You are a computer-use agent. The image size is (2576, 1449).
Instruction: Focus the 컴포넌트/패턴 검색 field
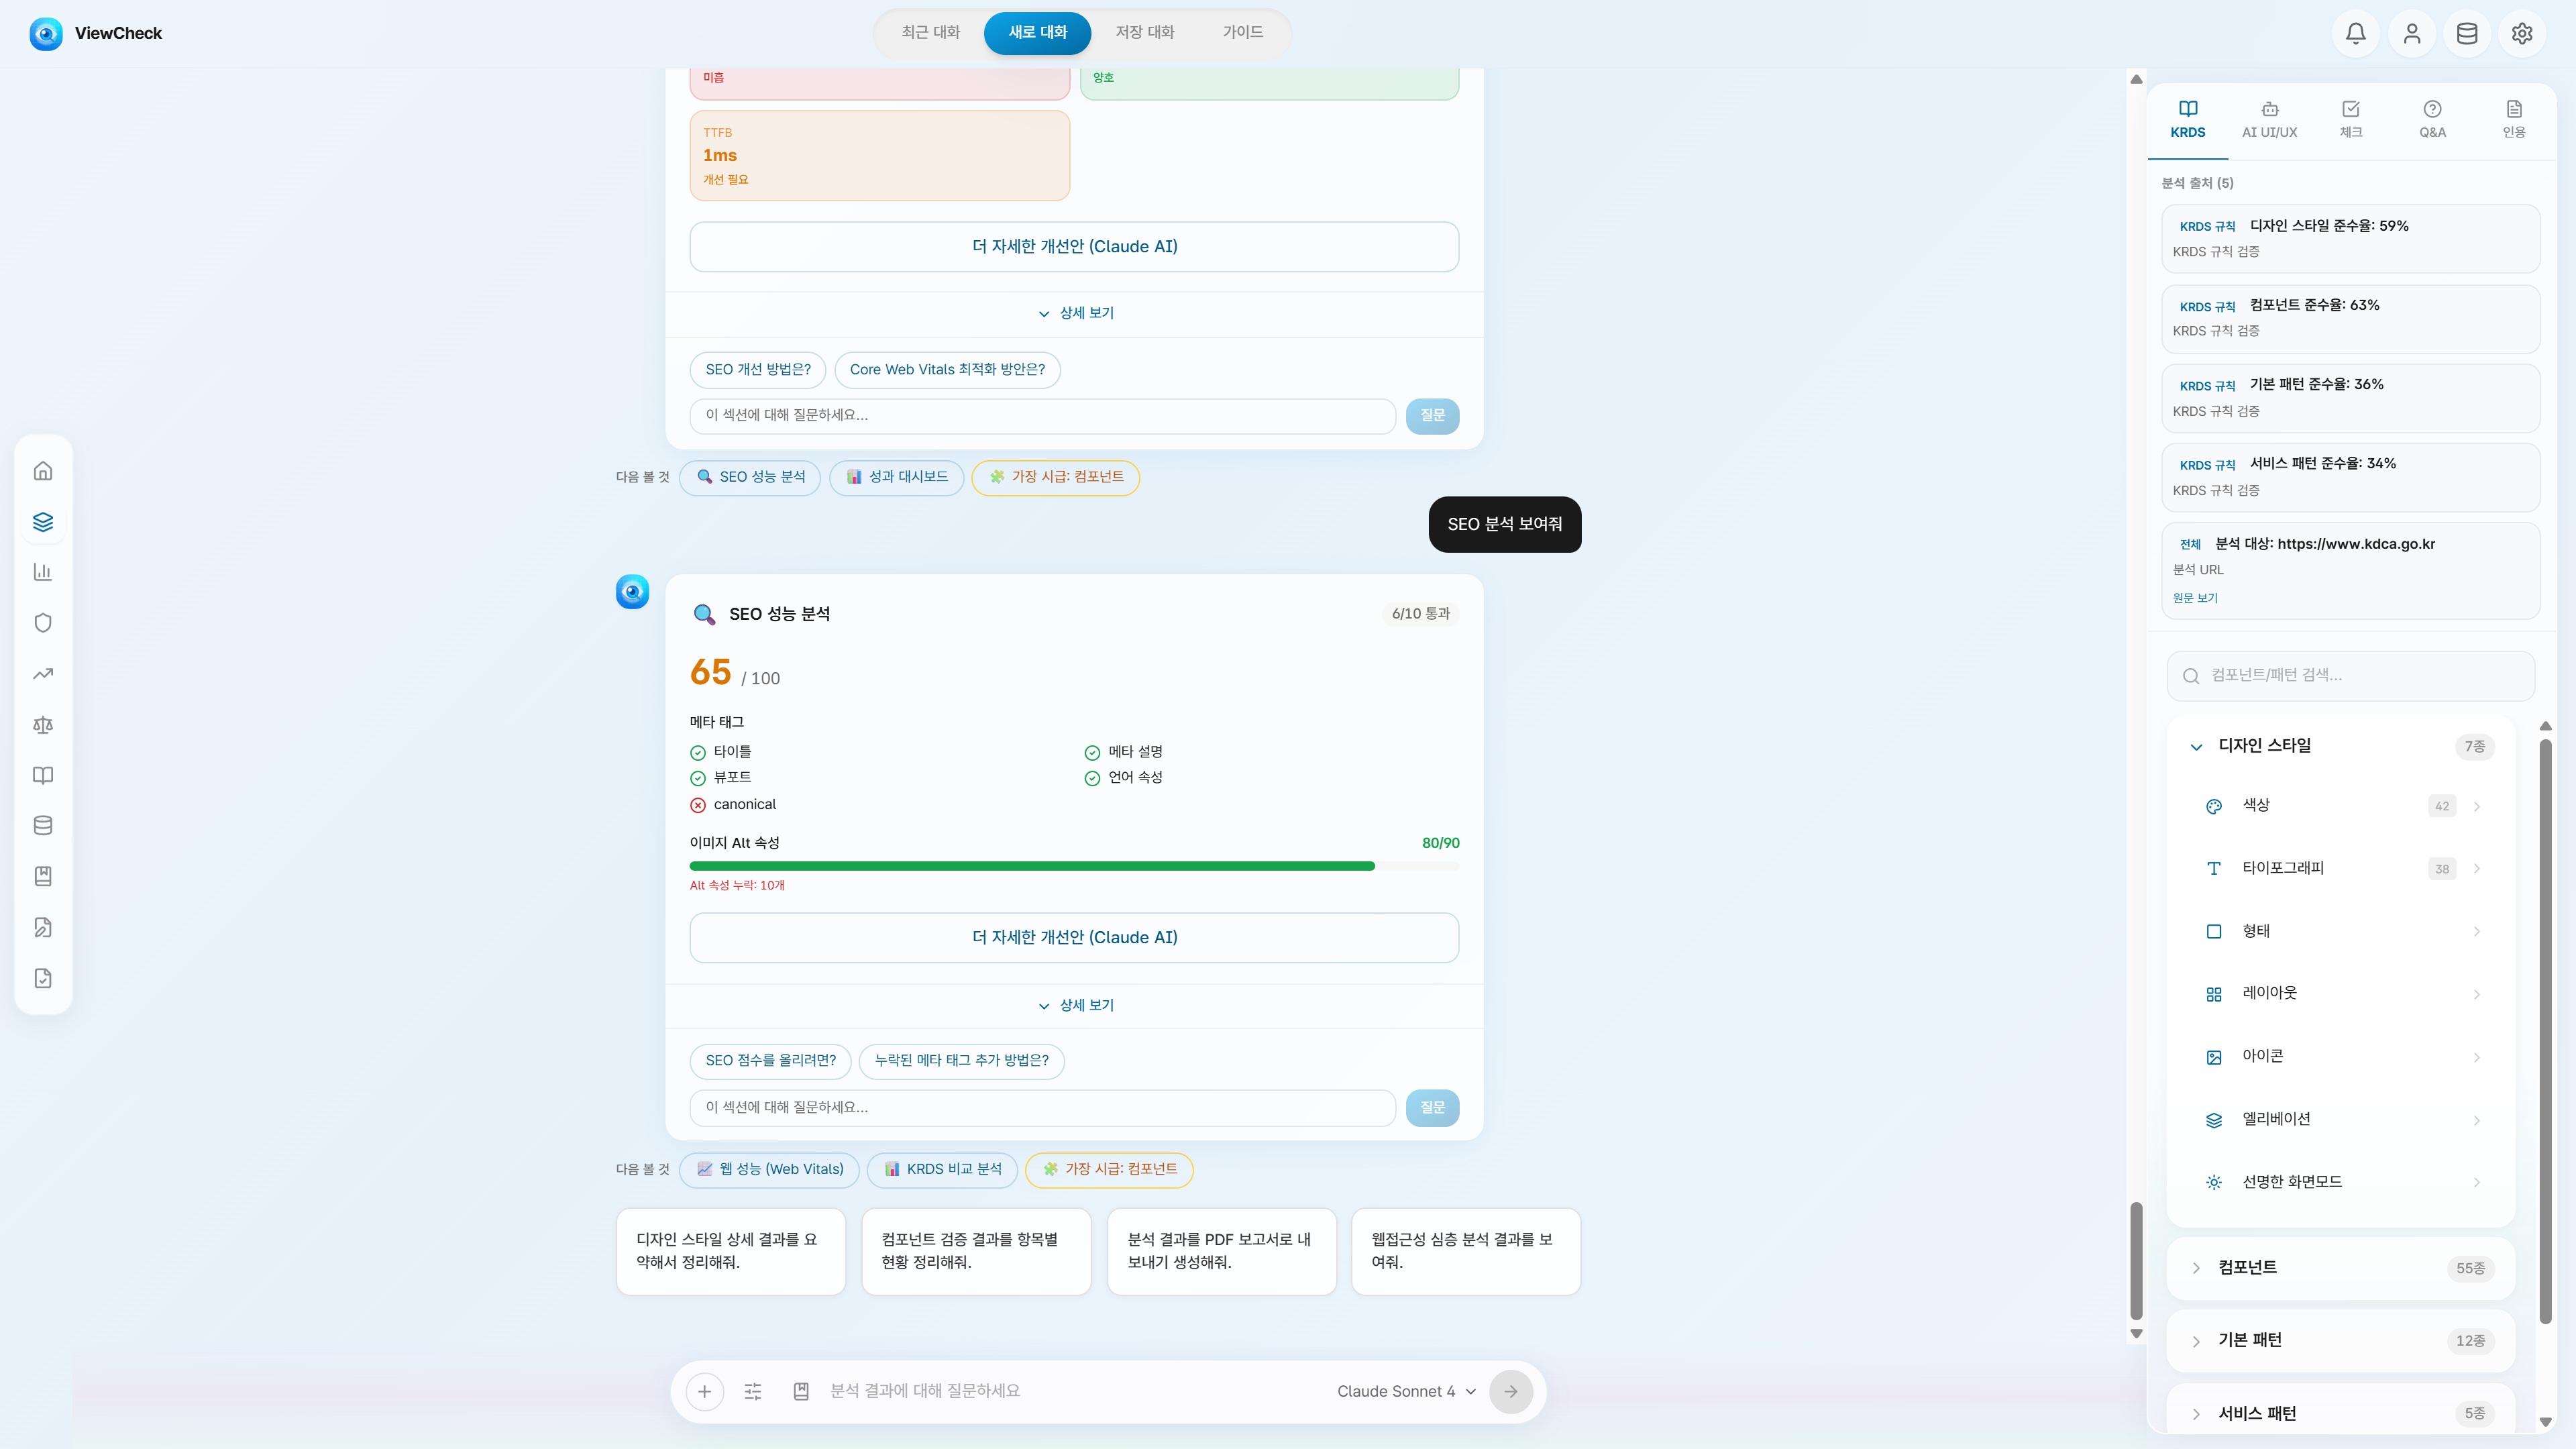(2350, 676)
